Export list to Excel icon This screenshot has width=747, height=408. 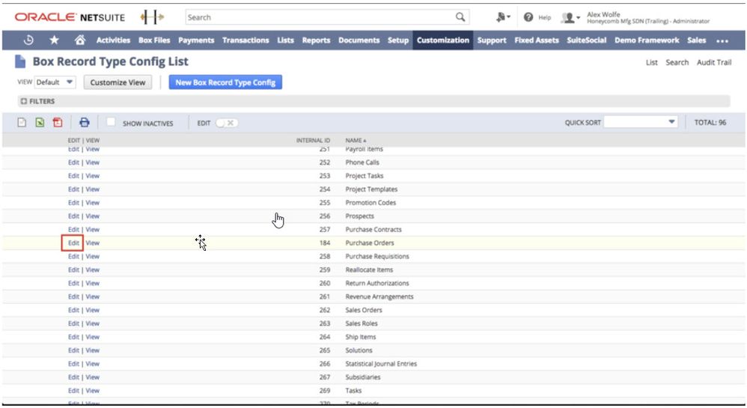tap(40, 123)
